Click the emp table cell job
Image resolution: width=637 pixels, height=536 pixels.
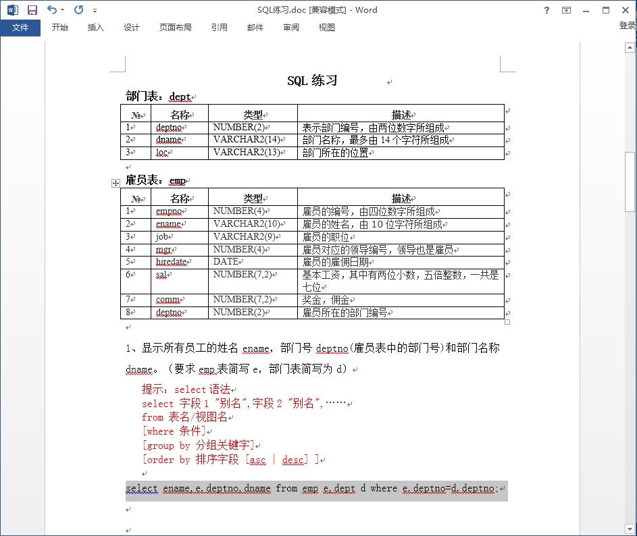(x=180, y=237)
